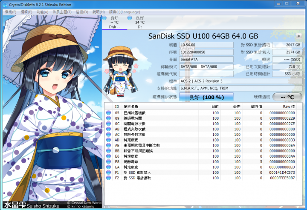
Task: Open the 語言(L)(Language) menu
Action: [x=125, y=12]
